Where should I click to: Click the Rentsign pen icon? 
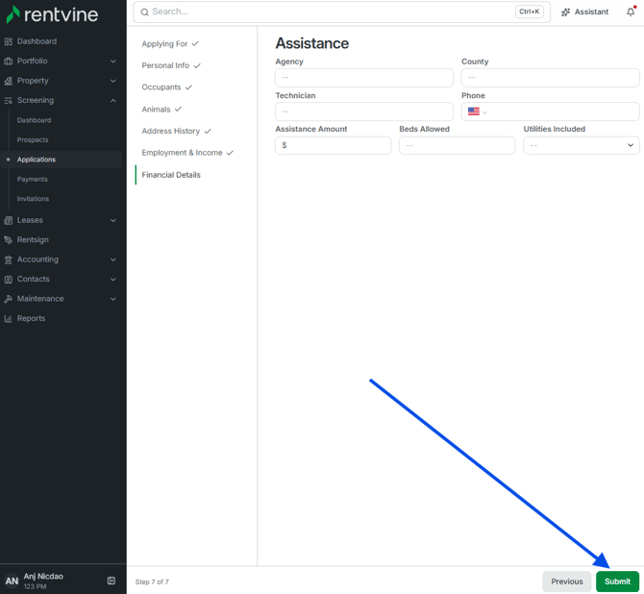pyautogui.click(x=9, y=240)
